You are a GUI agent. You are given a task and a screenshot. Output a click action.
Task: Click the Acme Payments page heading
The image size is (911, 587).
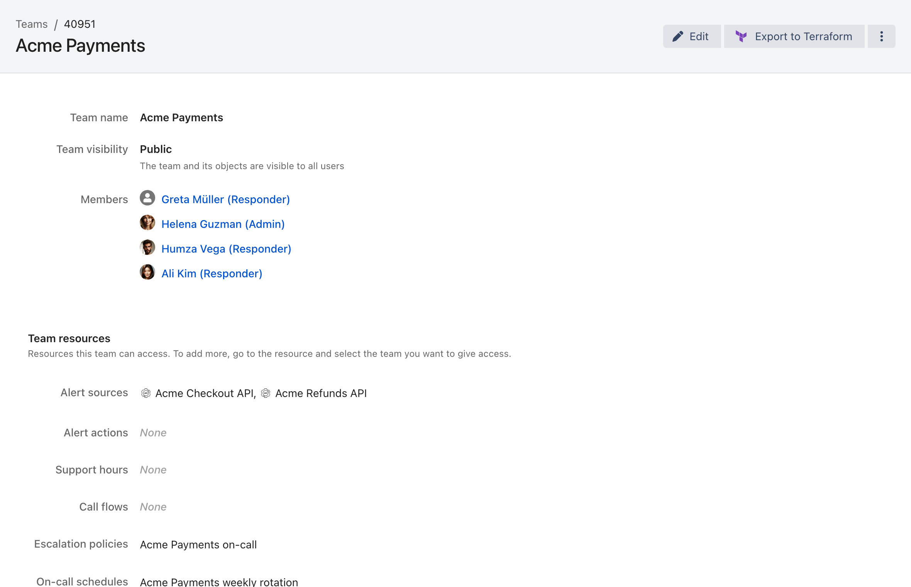click(x=80, y=46)
